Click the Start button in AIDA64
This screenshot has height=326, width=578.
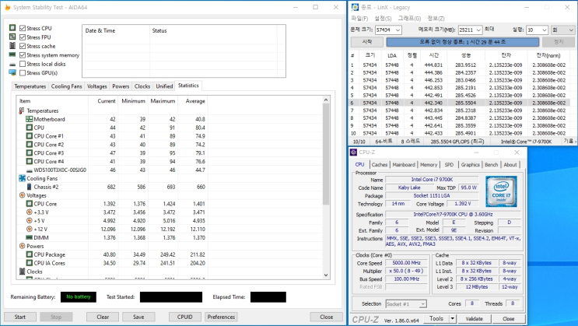[20, 317]
